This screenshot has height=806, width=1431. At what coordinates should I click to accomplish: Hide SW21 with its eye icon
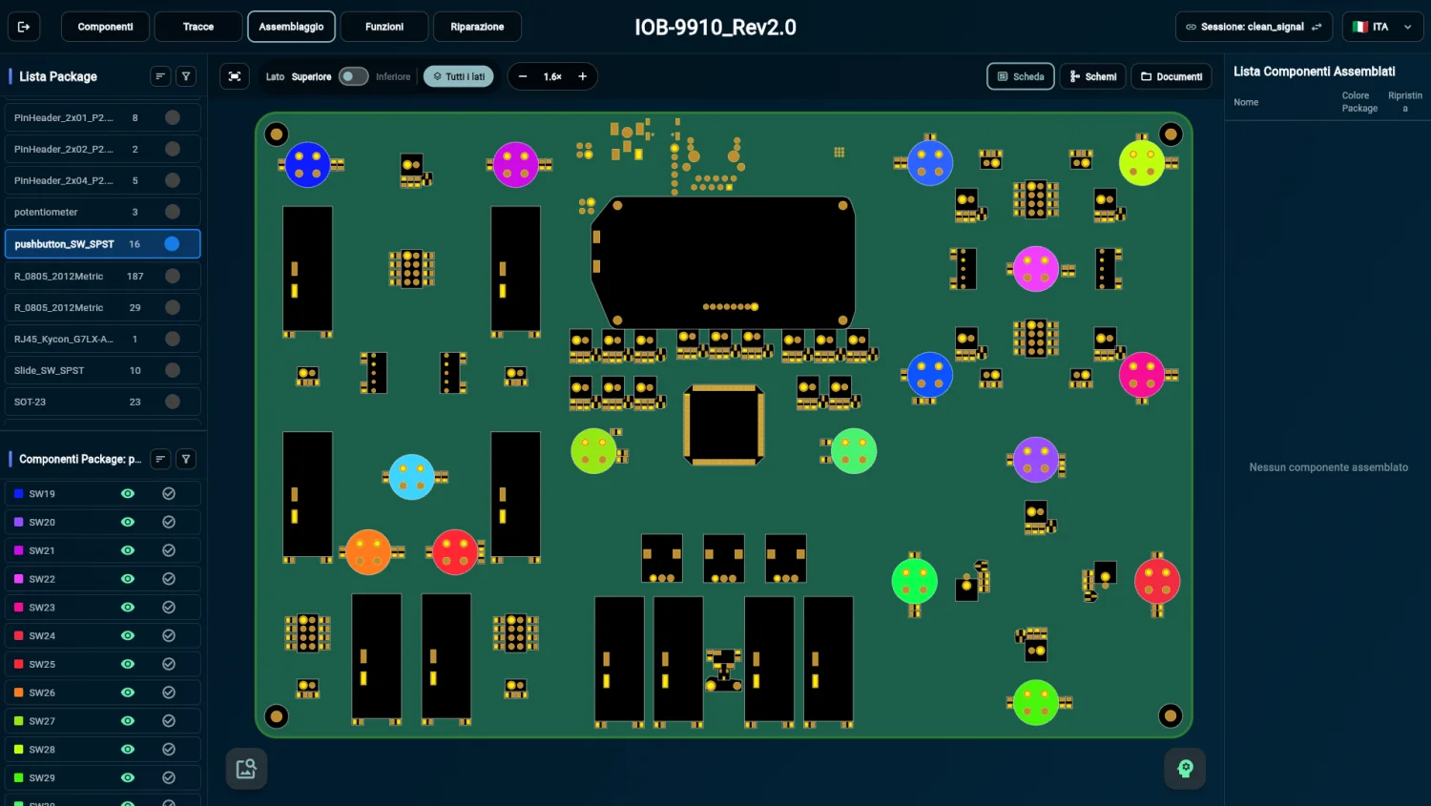(x=128, y=550)
